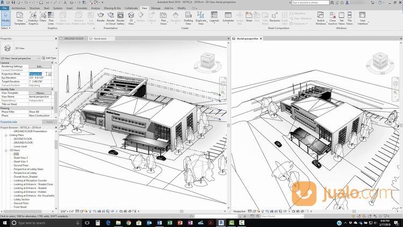Open the Schedules tool
This screenshot has width=403, height=227.
(x=228, y=18)
